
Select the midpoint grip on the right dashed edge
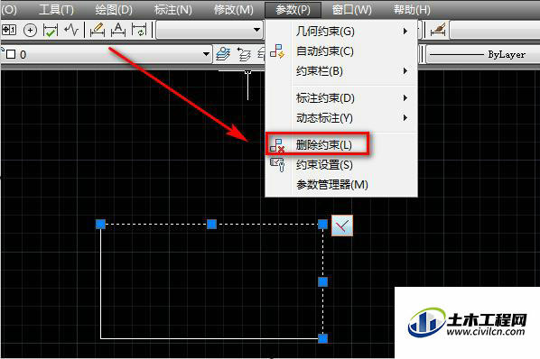[322, 282]
